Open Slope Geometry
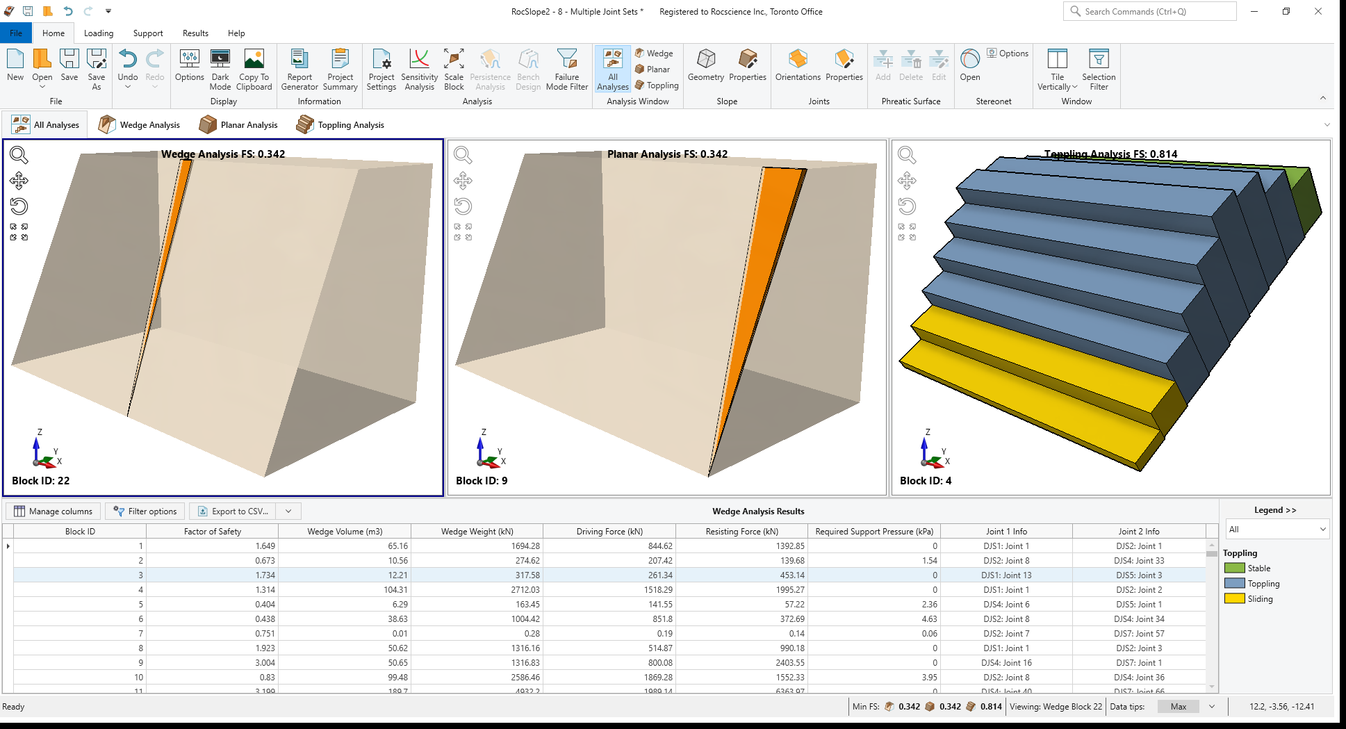Screen dimensions: 1346x729 [706, 65]
